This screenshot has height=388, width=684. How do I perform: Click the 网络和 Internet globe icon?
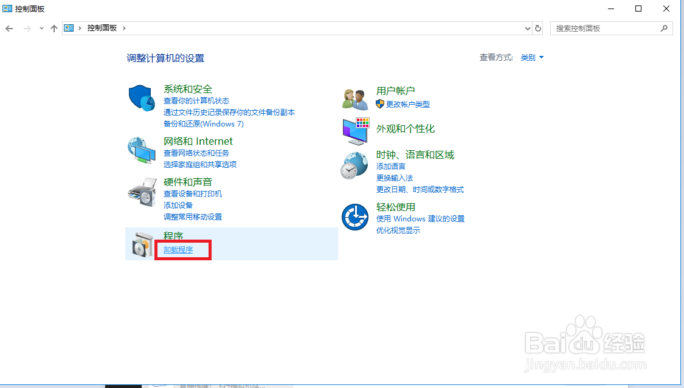tap(141, 150)
